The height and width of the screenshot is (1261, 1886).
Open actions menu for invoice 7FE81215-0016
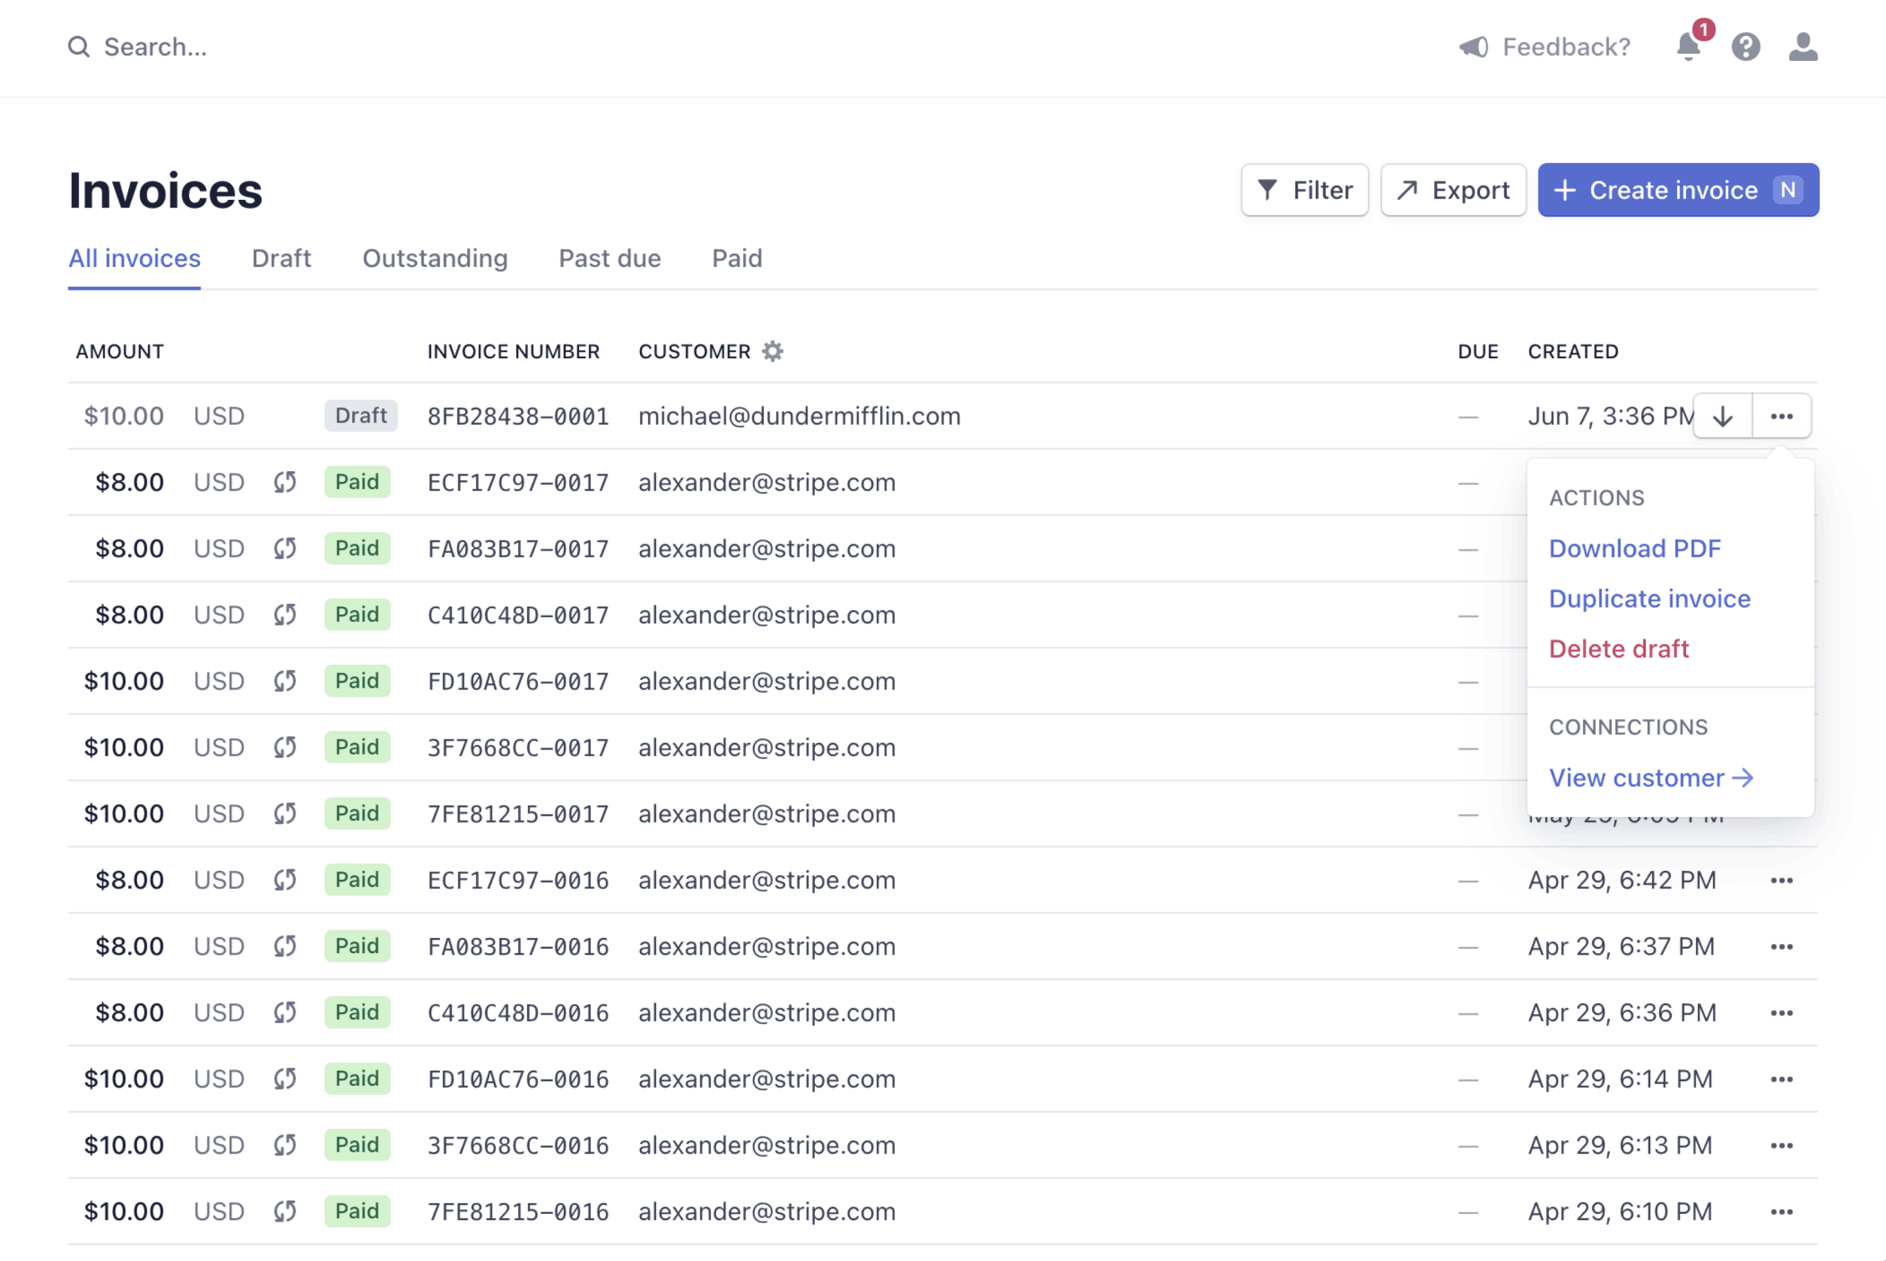1782,1211
